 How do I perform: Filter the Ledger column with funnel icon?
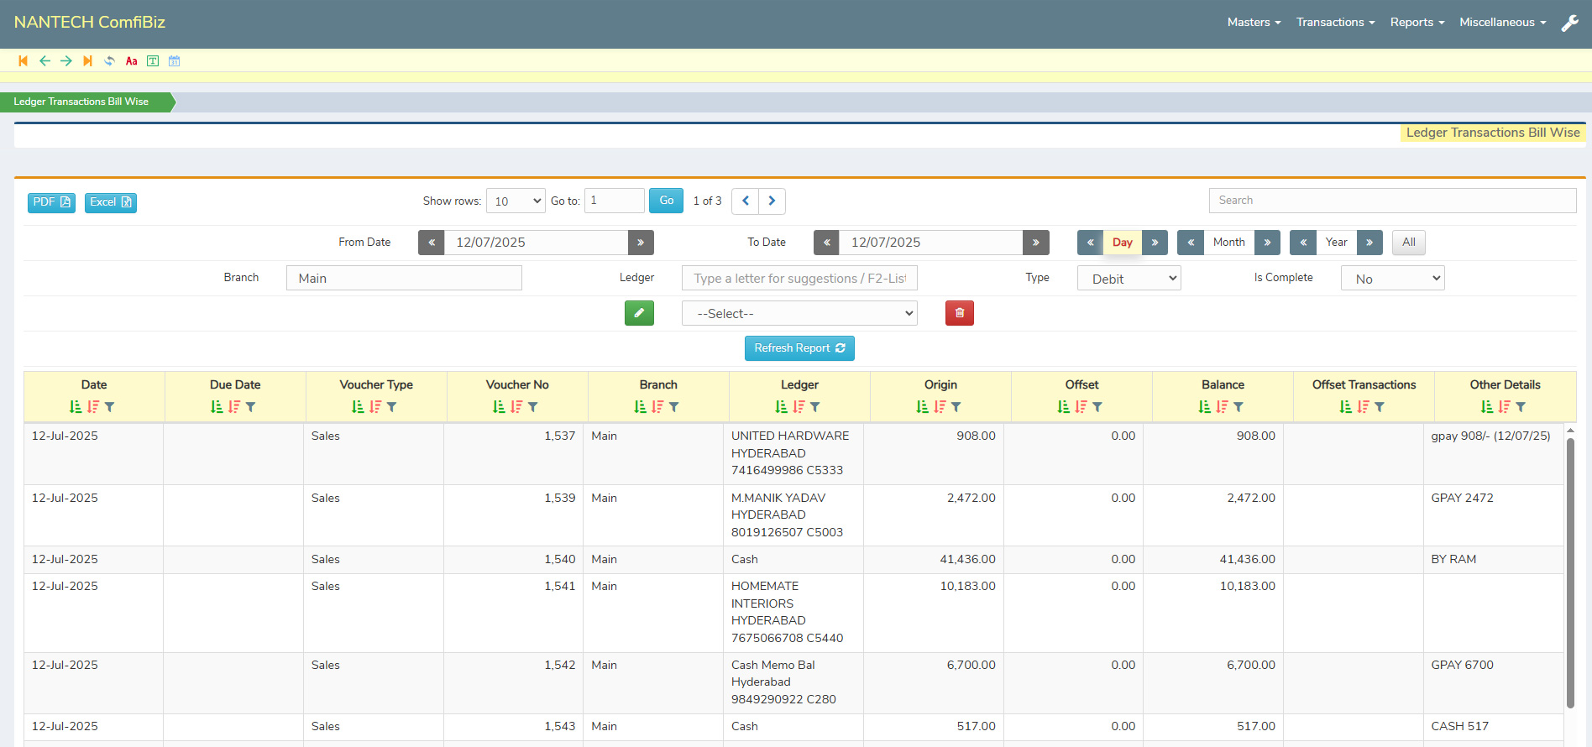(815, 407)
